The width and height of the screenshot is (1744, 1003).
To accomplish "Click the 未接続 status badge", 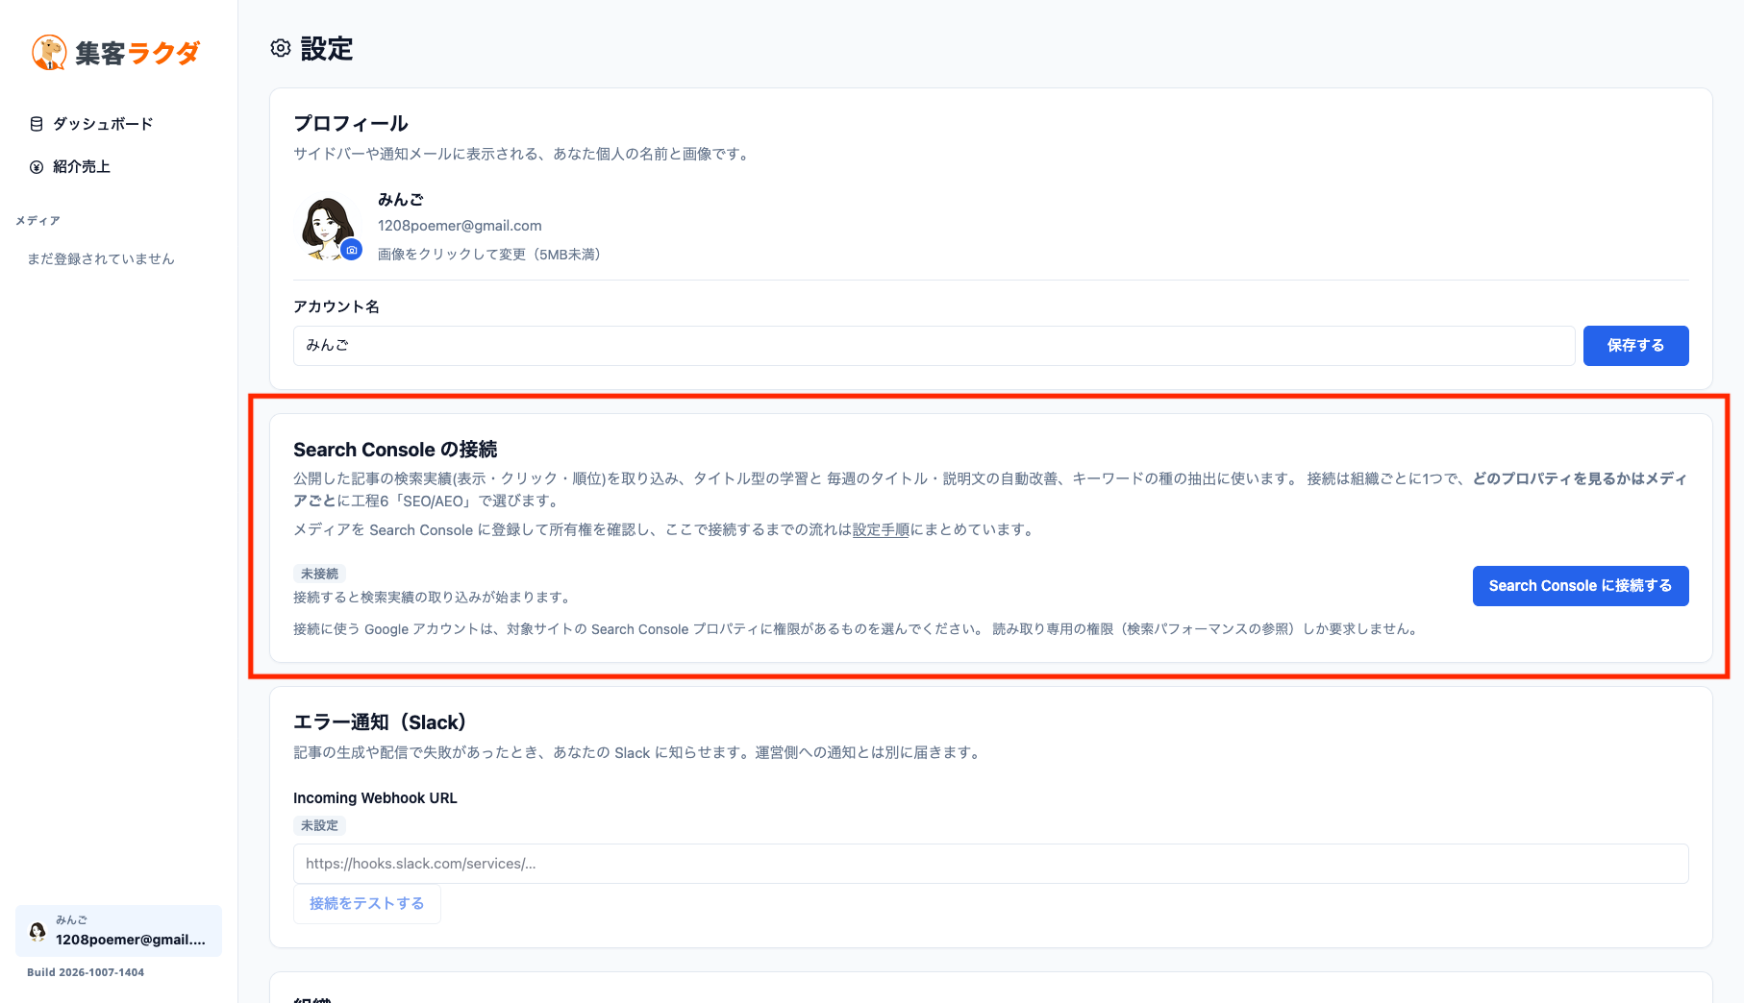I will (x=319, y=574).
